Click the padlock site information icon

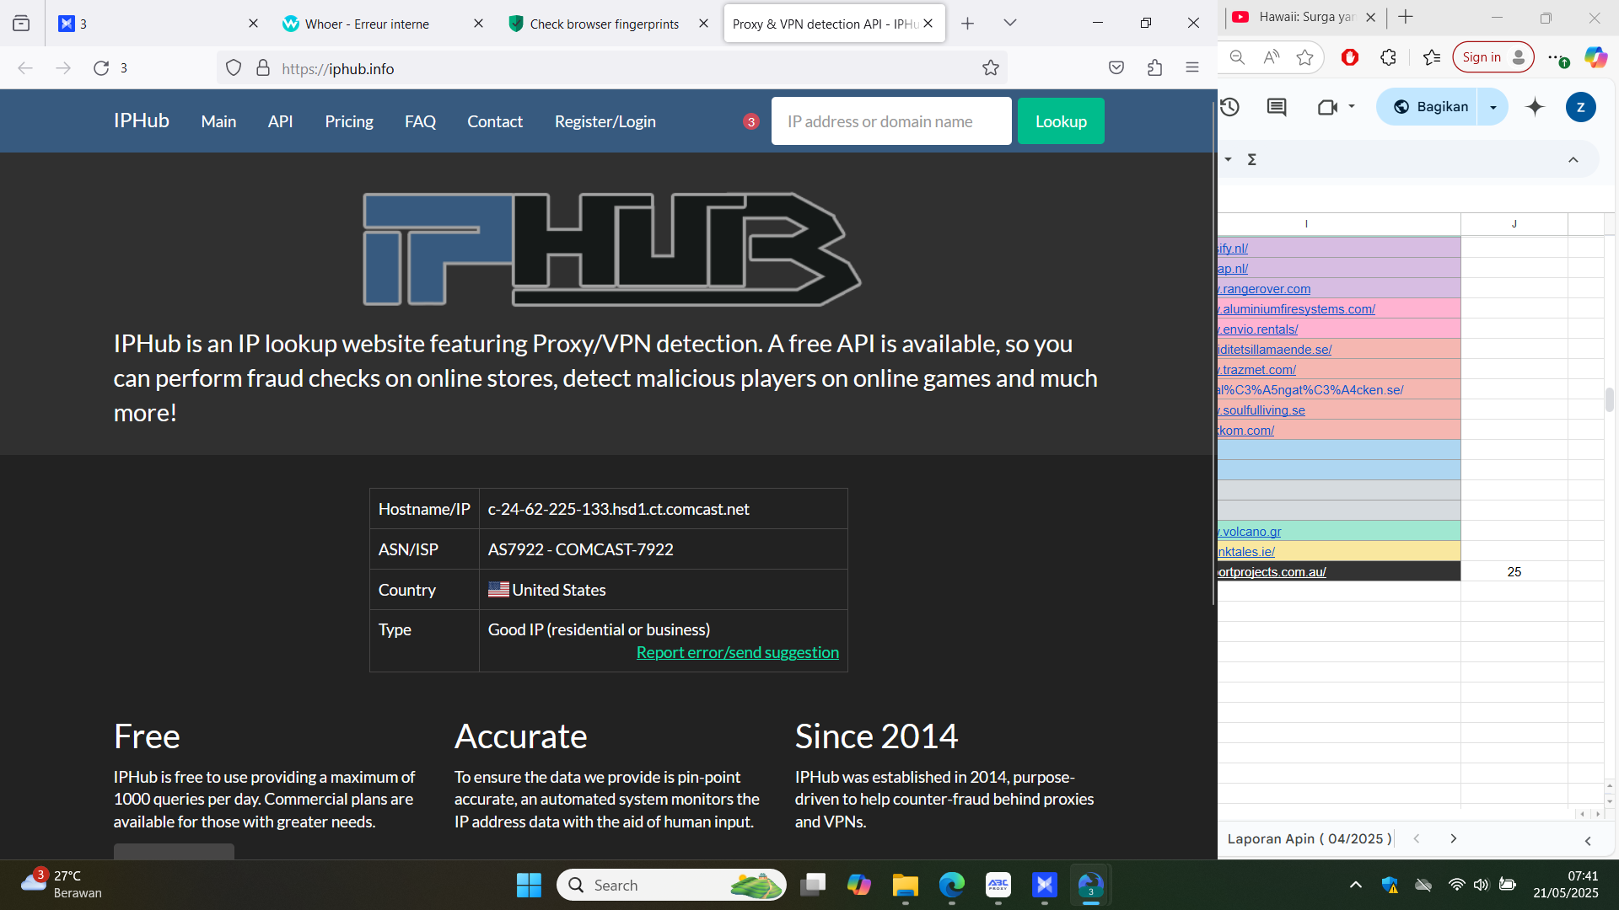pos(263,68)
